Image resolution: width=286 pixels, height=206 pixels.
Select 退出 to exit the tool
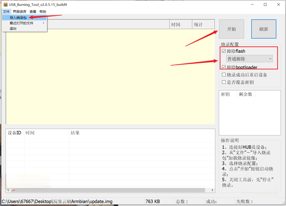click(x=24, y=28)
